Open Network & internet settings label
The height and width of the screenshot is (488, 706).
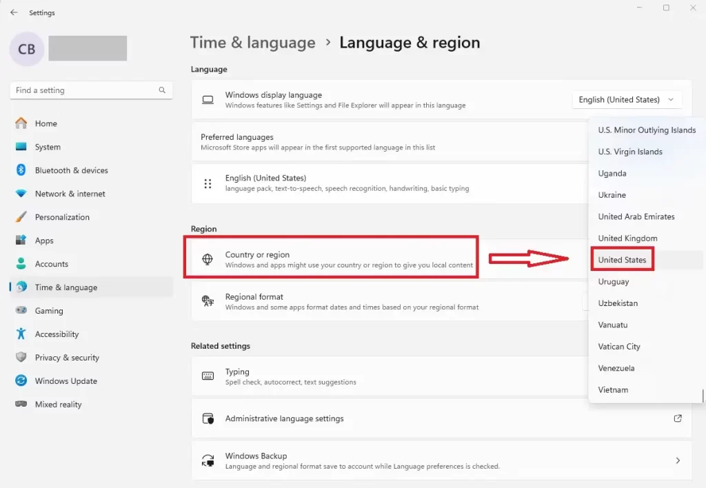(70, 194)
